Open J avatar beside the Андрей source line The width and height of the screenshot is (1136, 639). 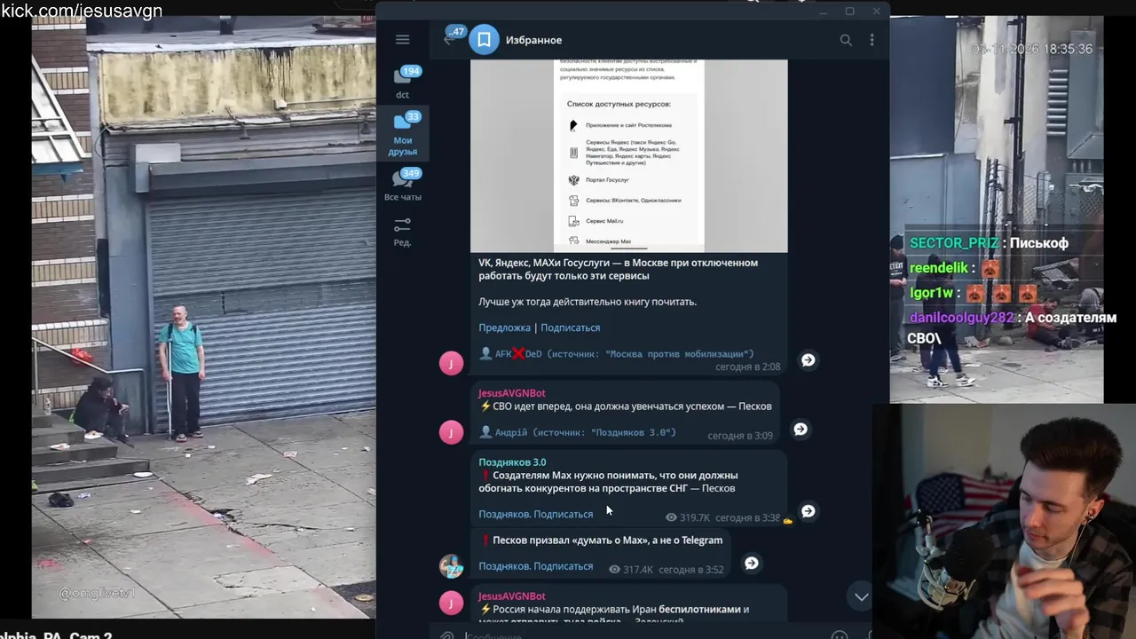(x=451, y=432)
